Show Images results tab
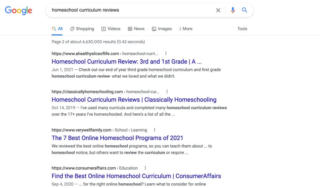The height and width of the screenshot is (188, 320). pyautogui.click(x=162, y=29)
